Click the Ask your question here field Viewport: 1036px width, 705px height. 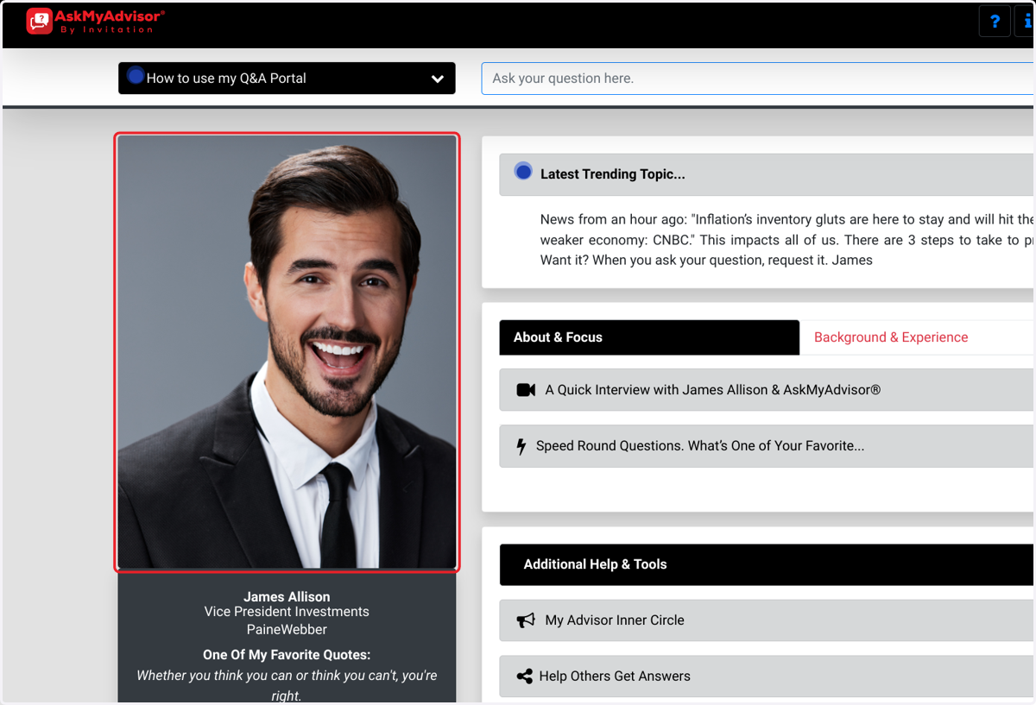point(758,79)
